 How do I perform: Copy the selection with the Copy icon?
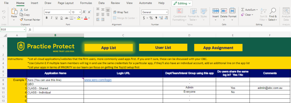(x=22, y=15)
